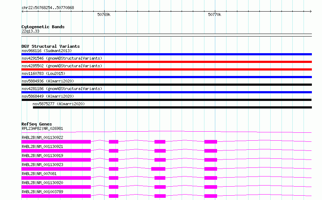Open the nsv5884936 (Almarri2020) label
The height and width of the screenshot is (200, 322).
(48, 81)
